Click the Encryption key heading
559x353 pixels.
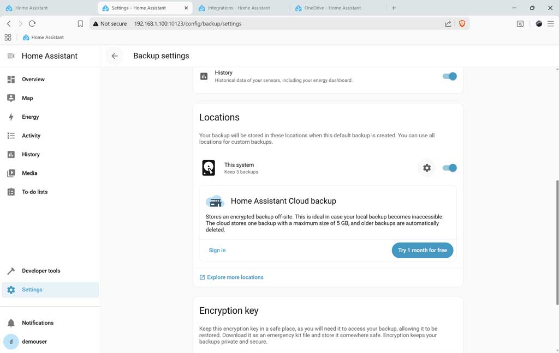pos(229,311)
